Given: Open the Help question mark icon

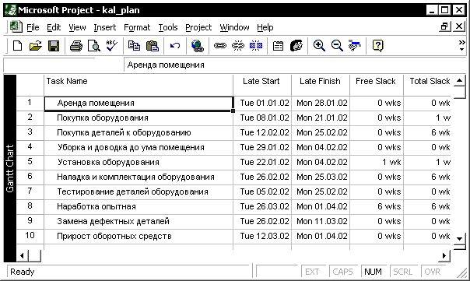Looking at the screenshot, I should pyautogui.click(x=377, y=46).
